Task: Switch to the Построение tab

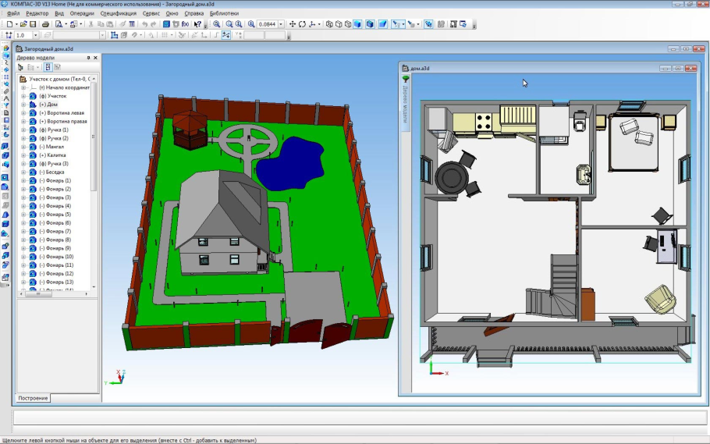Action: (34, 398)
